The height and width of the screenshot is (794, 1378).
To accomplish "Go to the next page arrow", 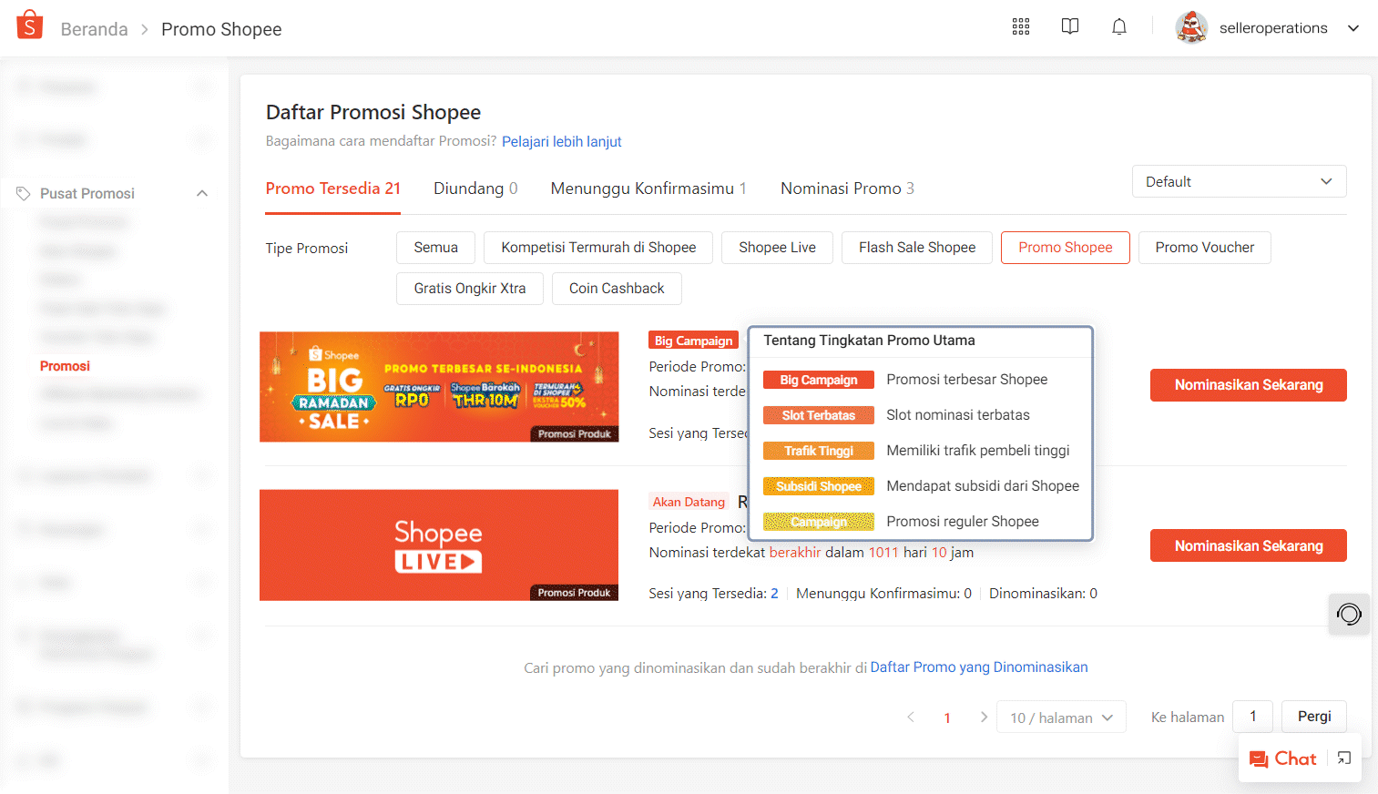I will tap(984, 718).
